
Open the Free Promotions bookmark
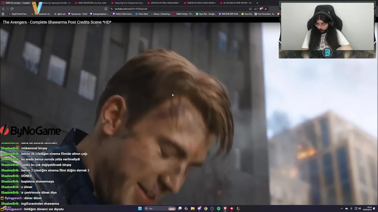(265, 14)
